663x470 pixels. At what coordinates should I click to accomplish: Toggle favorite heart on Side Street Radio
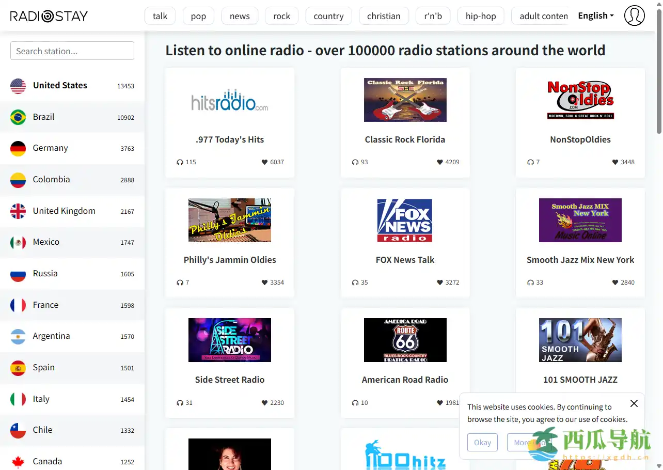[x=265, y=403]
